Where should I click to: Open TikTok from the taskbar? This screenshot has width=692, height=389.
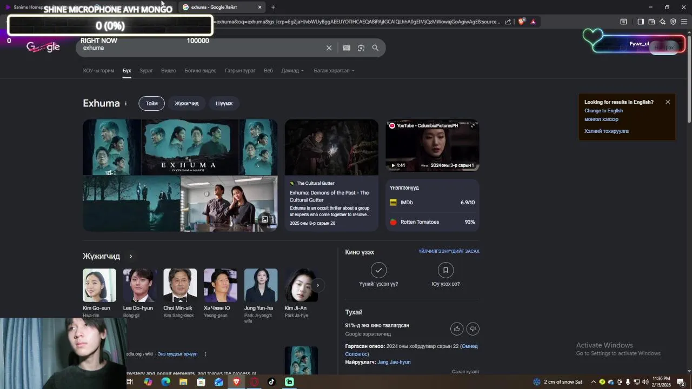click(x=271, y=382)
